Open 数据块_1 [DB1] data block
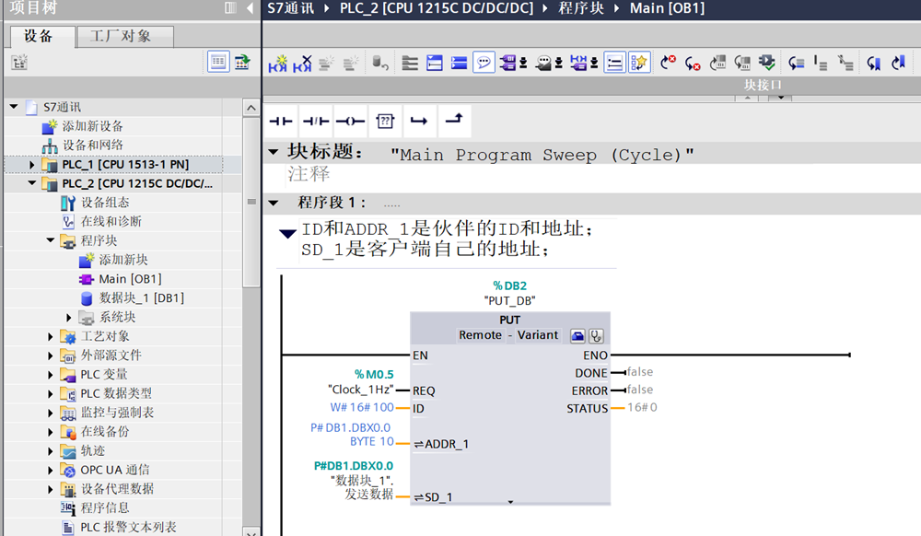 pyautogui.click(x=141, y=298)
